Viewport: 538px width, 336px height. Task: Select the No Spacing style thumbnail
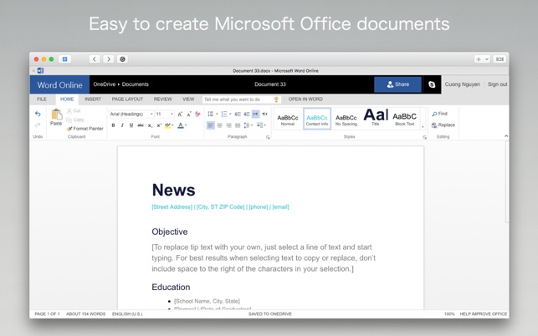346,119
